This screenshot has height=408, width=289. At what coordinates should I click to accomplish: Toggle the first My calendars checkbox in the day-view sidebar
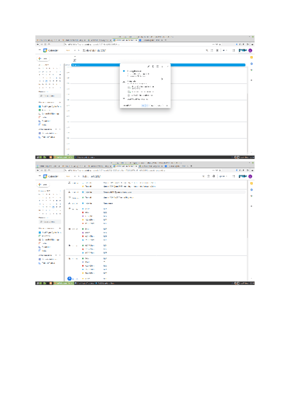pyautogui.click(x=40, y=106)
